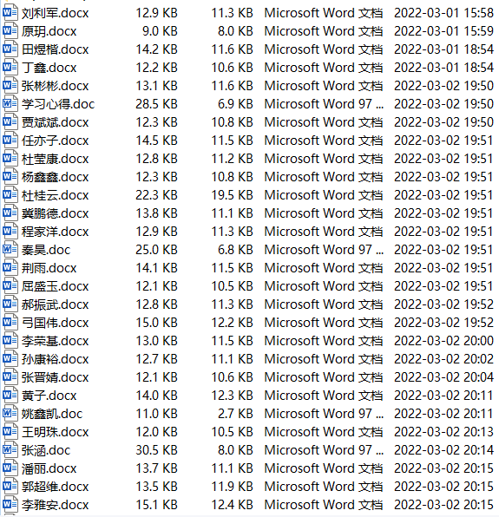
Task: Click the Word icon next to 李雅安.docx
Action: (10, 505)
